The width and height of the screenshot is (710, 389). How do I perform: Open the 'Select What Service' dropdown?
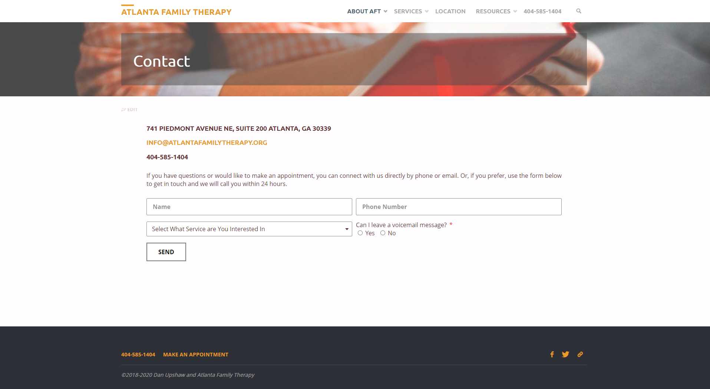pos(249,229)
